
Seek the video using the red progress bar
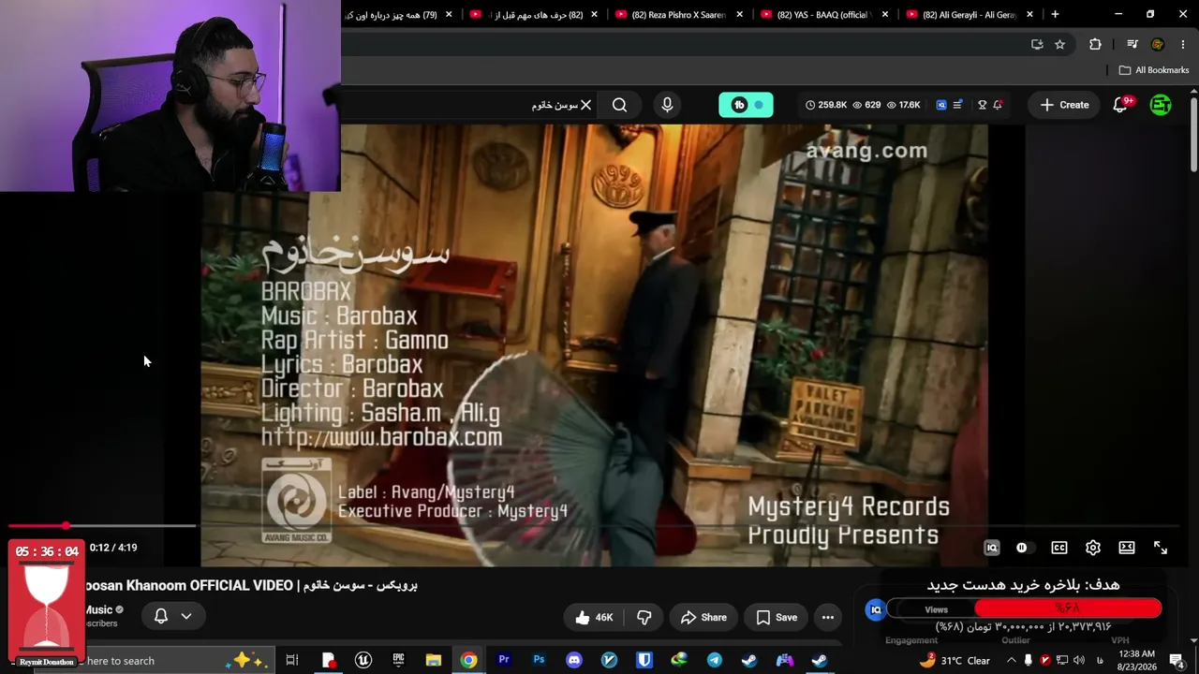(x=103, y=526)
